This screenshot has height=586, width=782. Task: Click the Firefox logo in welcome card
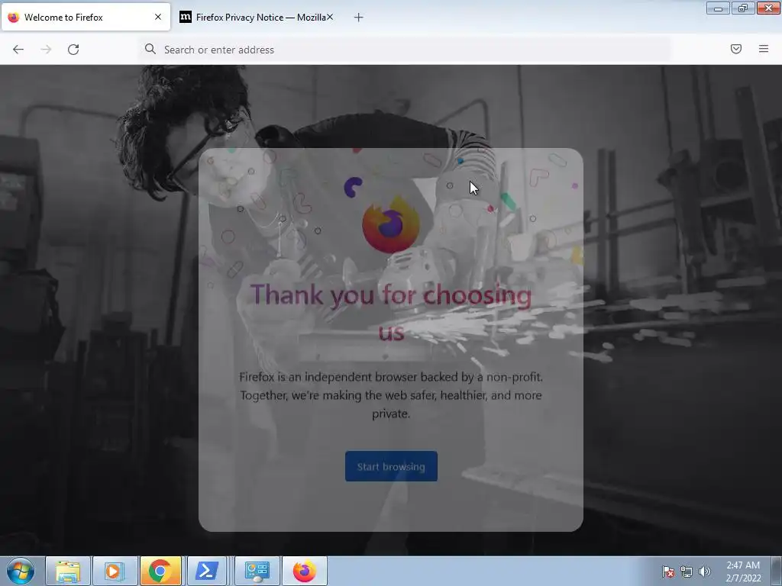point(390,224)
